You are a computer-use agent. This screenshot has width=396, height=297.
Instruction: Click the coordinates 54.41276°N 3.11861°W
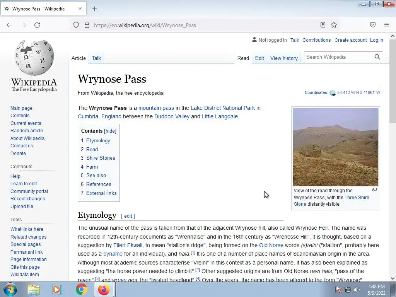358,93
